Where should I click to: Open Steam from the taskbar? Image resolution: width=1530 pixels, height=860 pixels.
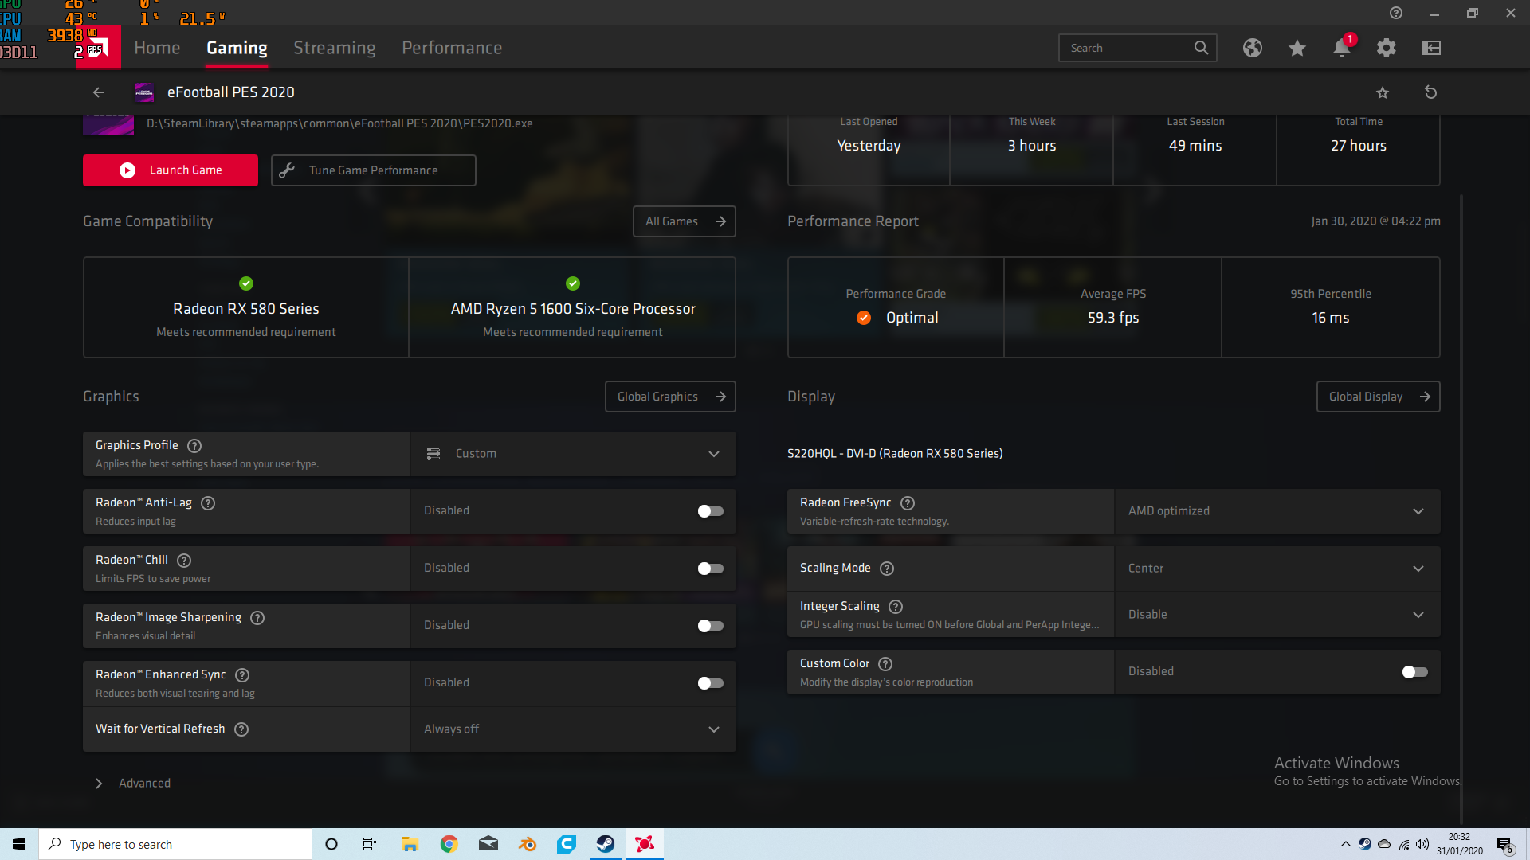(x=606, y=844)
